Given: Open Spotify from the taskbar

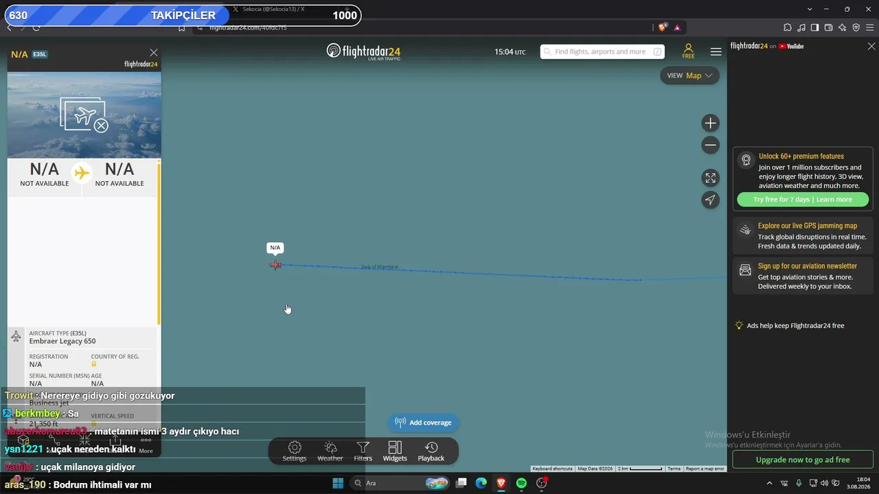Looking at the screenshot, I should tap(521, 483).
